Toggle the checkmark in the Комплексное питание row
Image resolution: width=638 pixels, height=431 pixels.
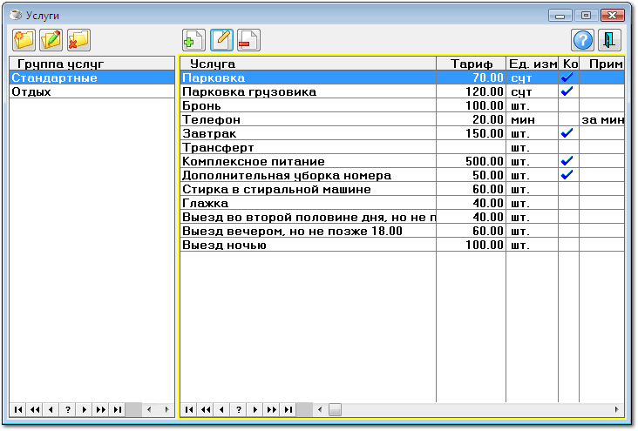567,161
